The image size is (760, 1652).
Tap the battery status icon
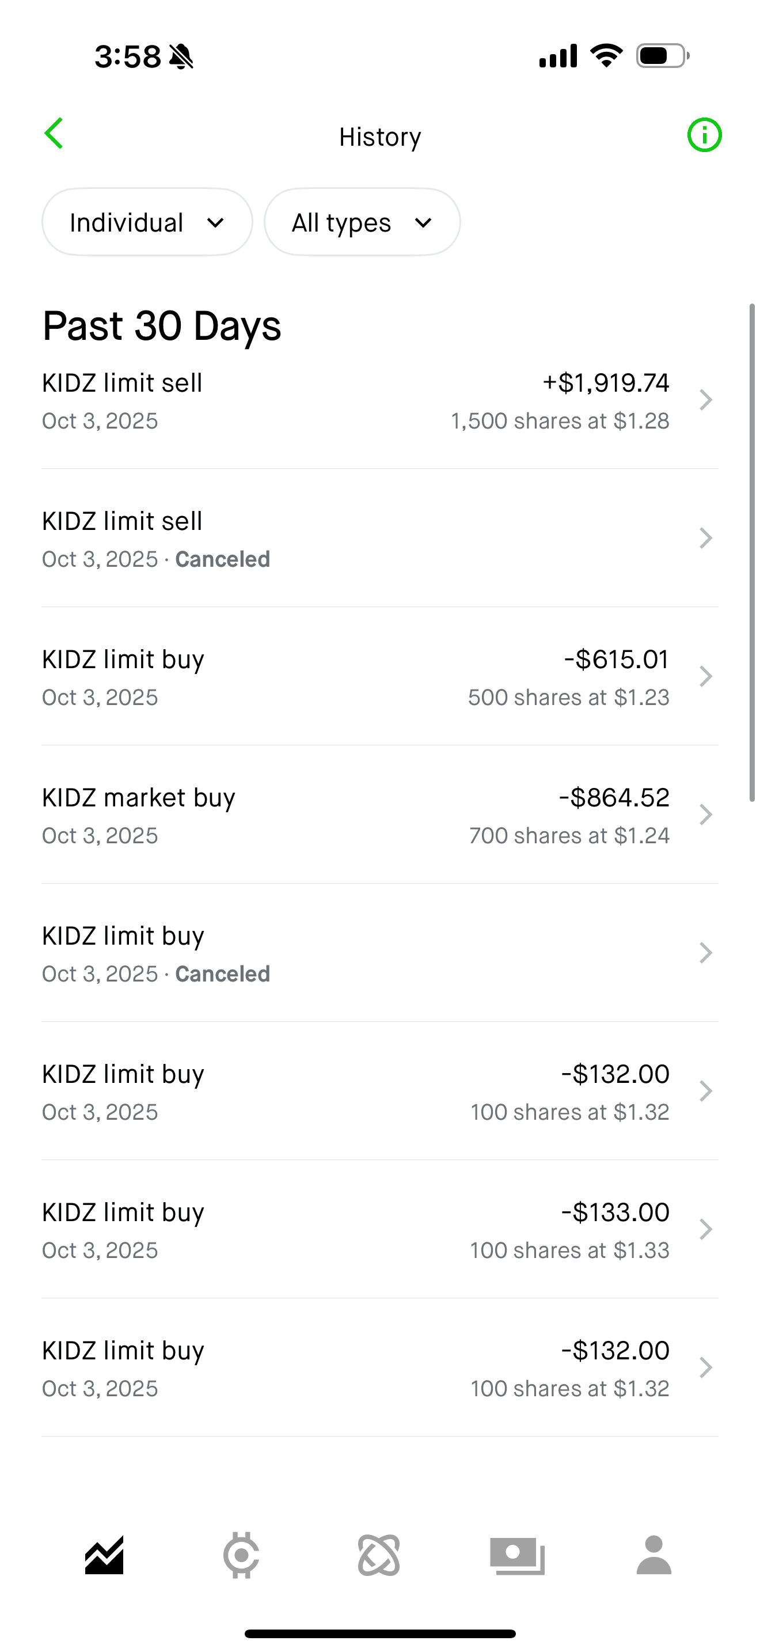pyautogui.click(x=663, y=56)
